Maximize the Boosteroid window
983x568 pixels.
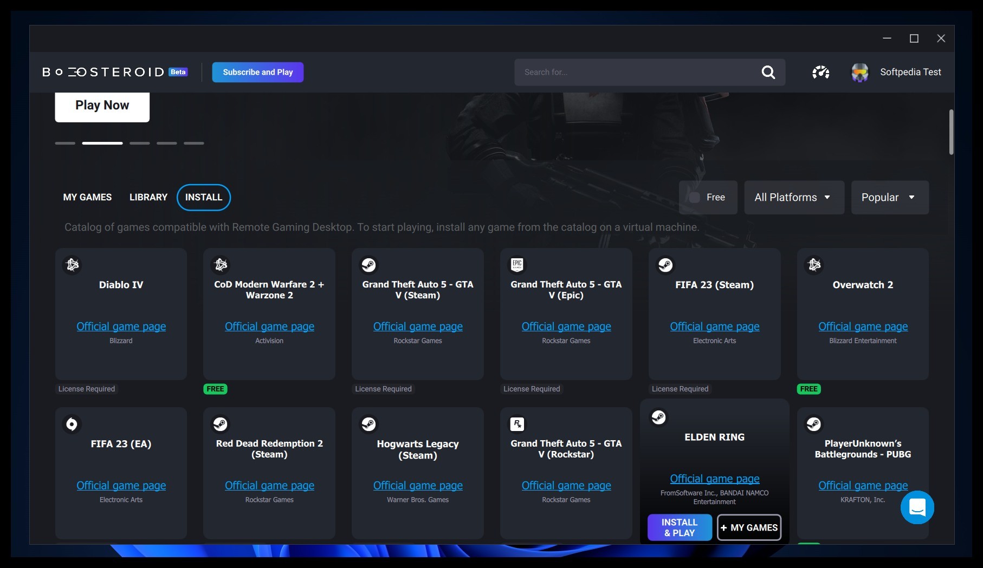[914, 38]
